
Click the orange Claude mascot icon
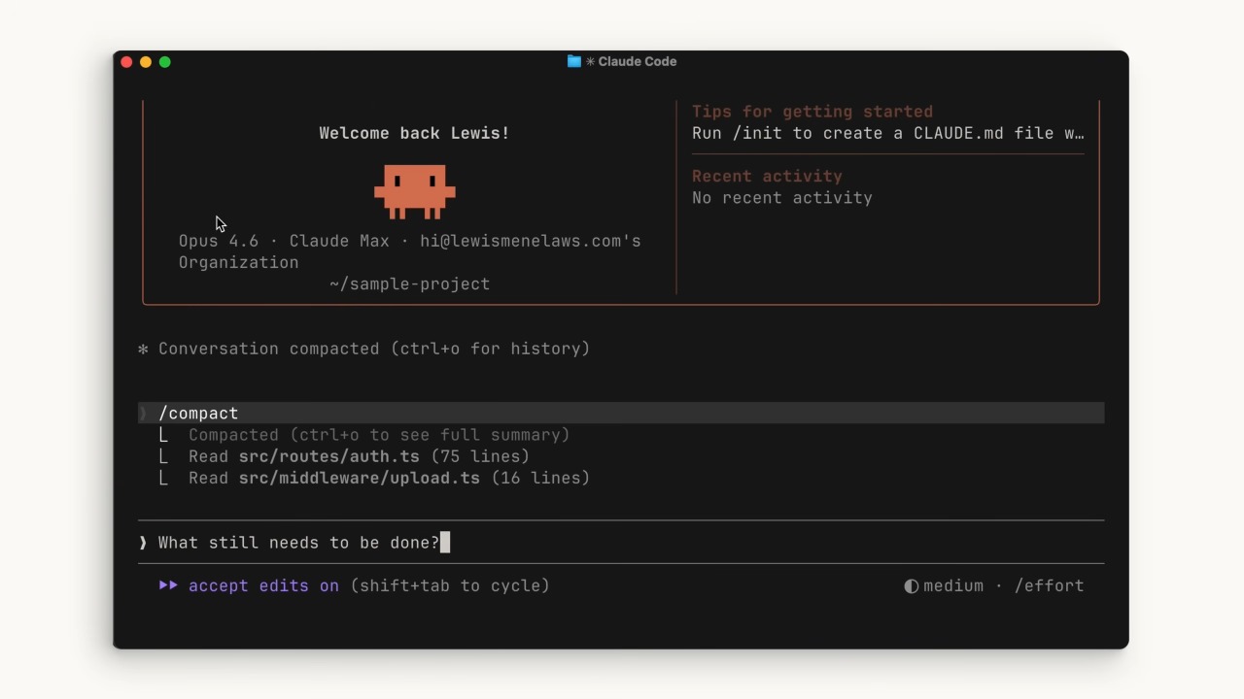(x=415, y=191)
